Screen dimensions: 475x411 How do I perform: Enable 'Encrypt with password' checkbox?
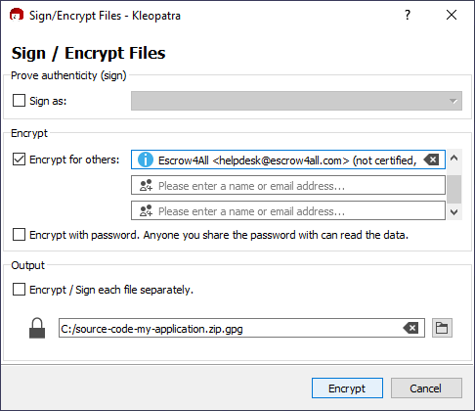[x=19, y=235]
